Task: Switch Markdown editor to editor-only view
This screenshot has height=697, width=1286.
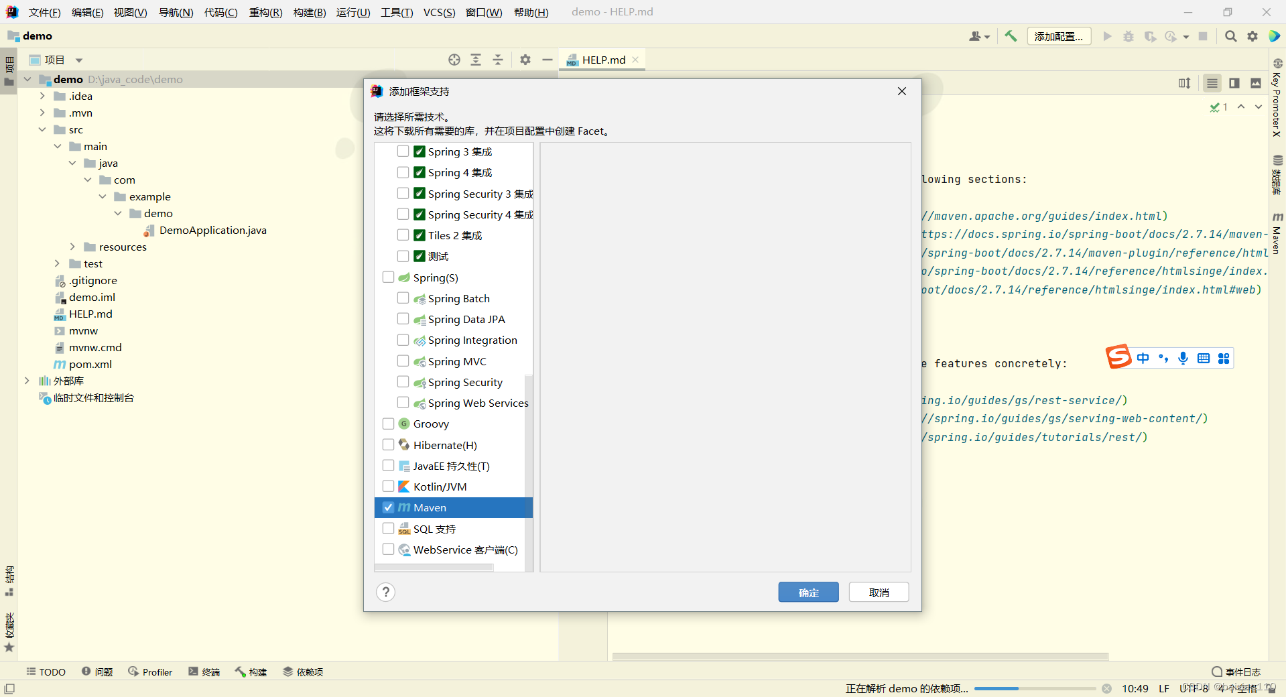Action: tap(1212, 83)
